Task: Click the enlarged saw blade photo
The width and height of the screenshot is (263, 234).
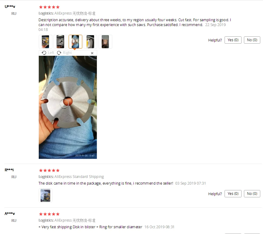Action: tap(68, 107)
